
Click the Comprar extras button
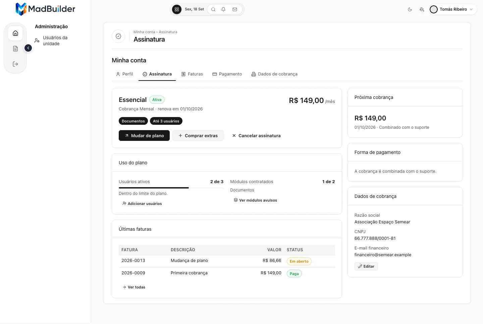198,136
